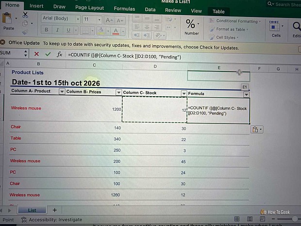301x226 pixels.
Task: Align text to the right
Action: click(x=157, y=27)
